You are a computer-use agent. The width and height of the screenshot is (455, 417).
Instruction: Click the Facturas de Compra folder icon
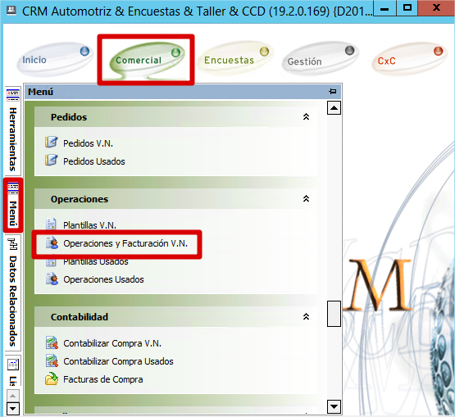coord(52,378)
